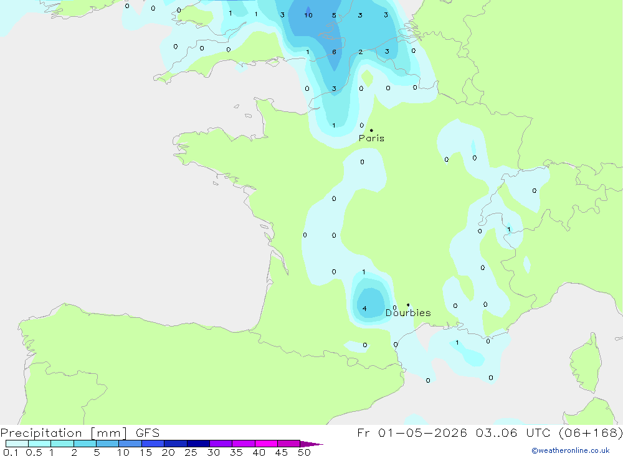Click the '15' legend scale label
The image size is (623, 456).
pyautogui.click(x=146, y=452)
